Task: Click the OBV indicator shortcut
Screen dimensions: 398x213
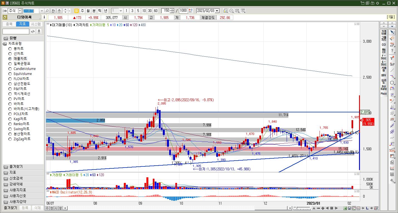Action: pyautogui.click(x=384, y=75)
